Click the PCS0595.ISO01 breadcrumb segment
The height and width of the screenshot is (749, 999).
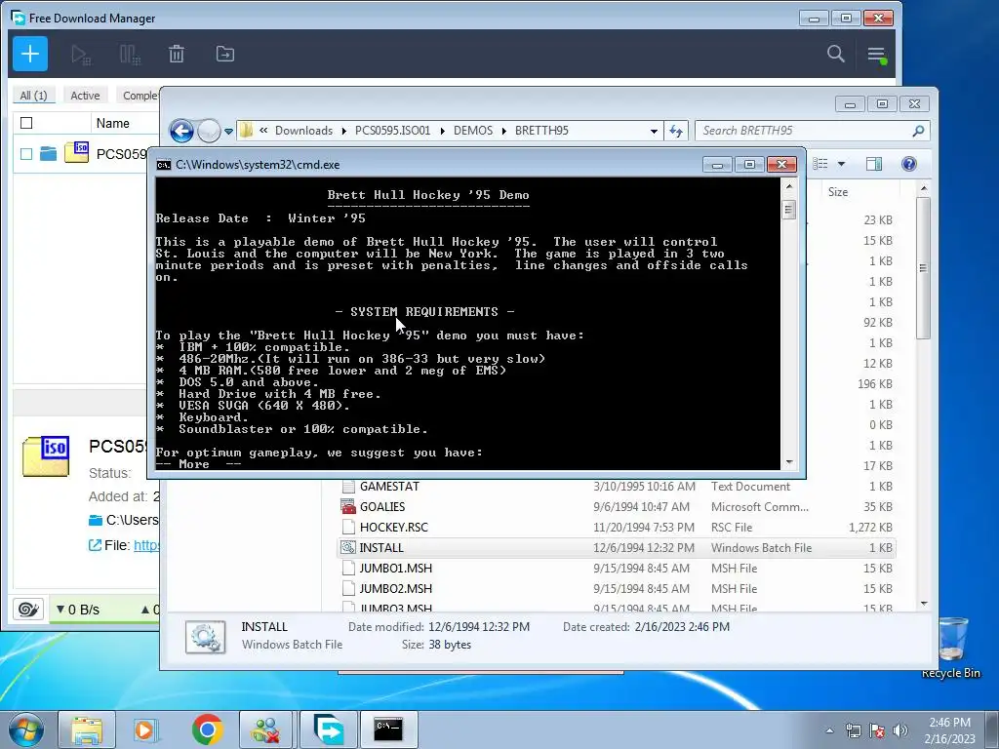[x=392, y=132]
